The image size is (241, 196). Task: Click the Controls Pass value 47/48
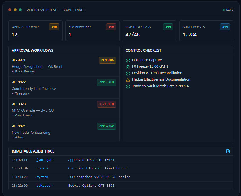click(x=132, y=35)
